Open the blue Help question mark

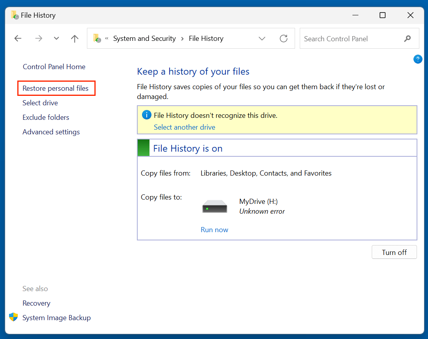point(418,59)
